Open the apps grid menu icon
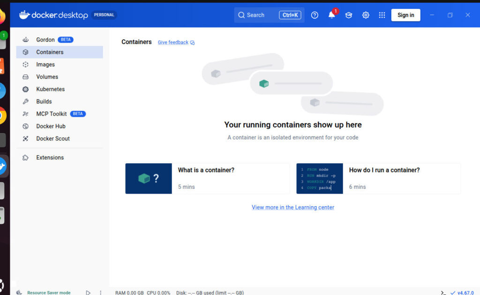 [x=382, y=15]
